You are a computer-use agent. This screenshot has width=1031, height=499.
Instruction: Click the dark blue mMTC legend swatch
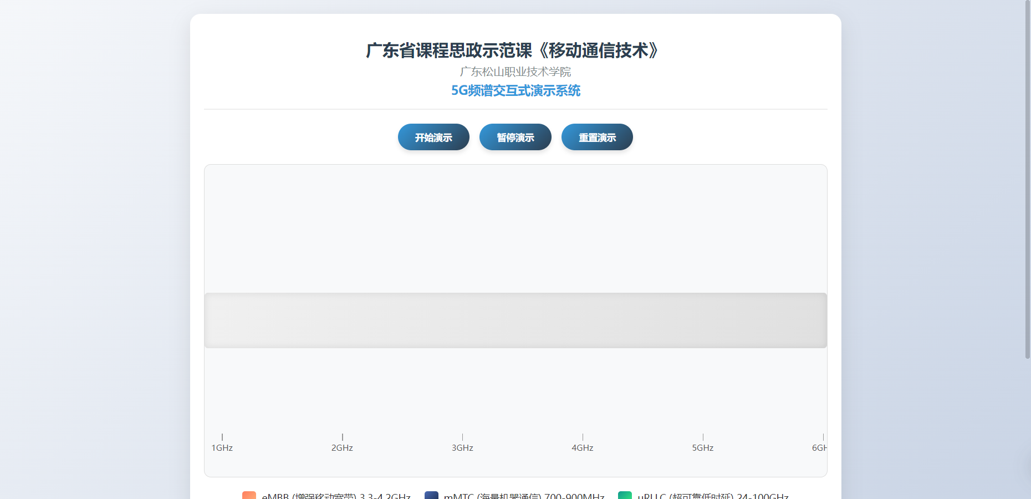pyautogui.click(x=431, y=495)
